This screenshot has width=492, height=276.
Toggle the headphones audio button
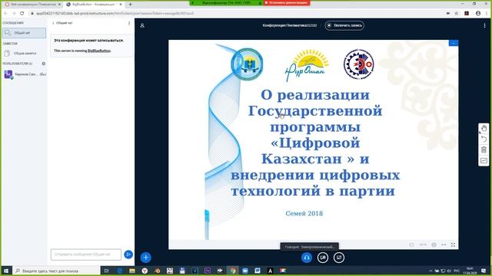[307, 258]
